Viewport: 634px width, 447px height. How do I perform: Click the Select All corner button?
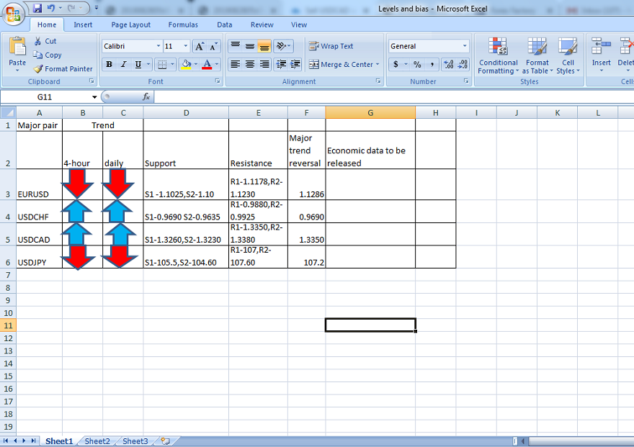coord(8,113)
